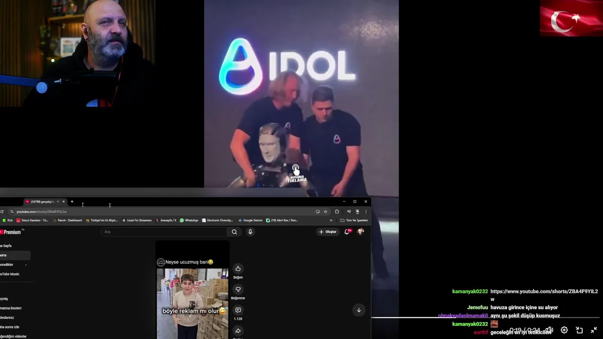Reload the page in Chrome

[2, 211]
